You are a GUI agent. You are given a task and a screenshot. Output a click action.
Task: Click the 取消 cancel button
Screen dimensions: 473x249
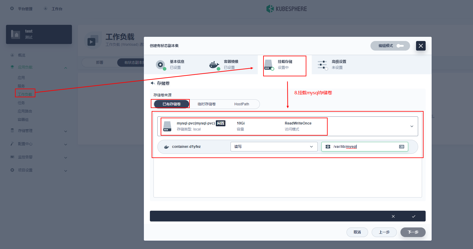pos(357,232)
